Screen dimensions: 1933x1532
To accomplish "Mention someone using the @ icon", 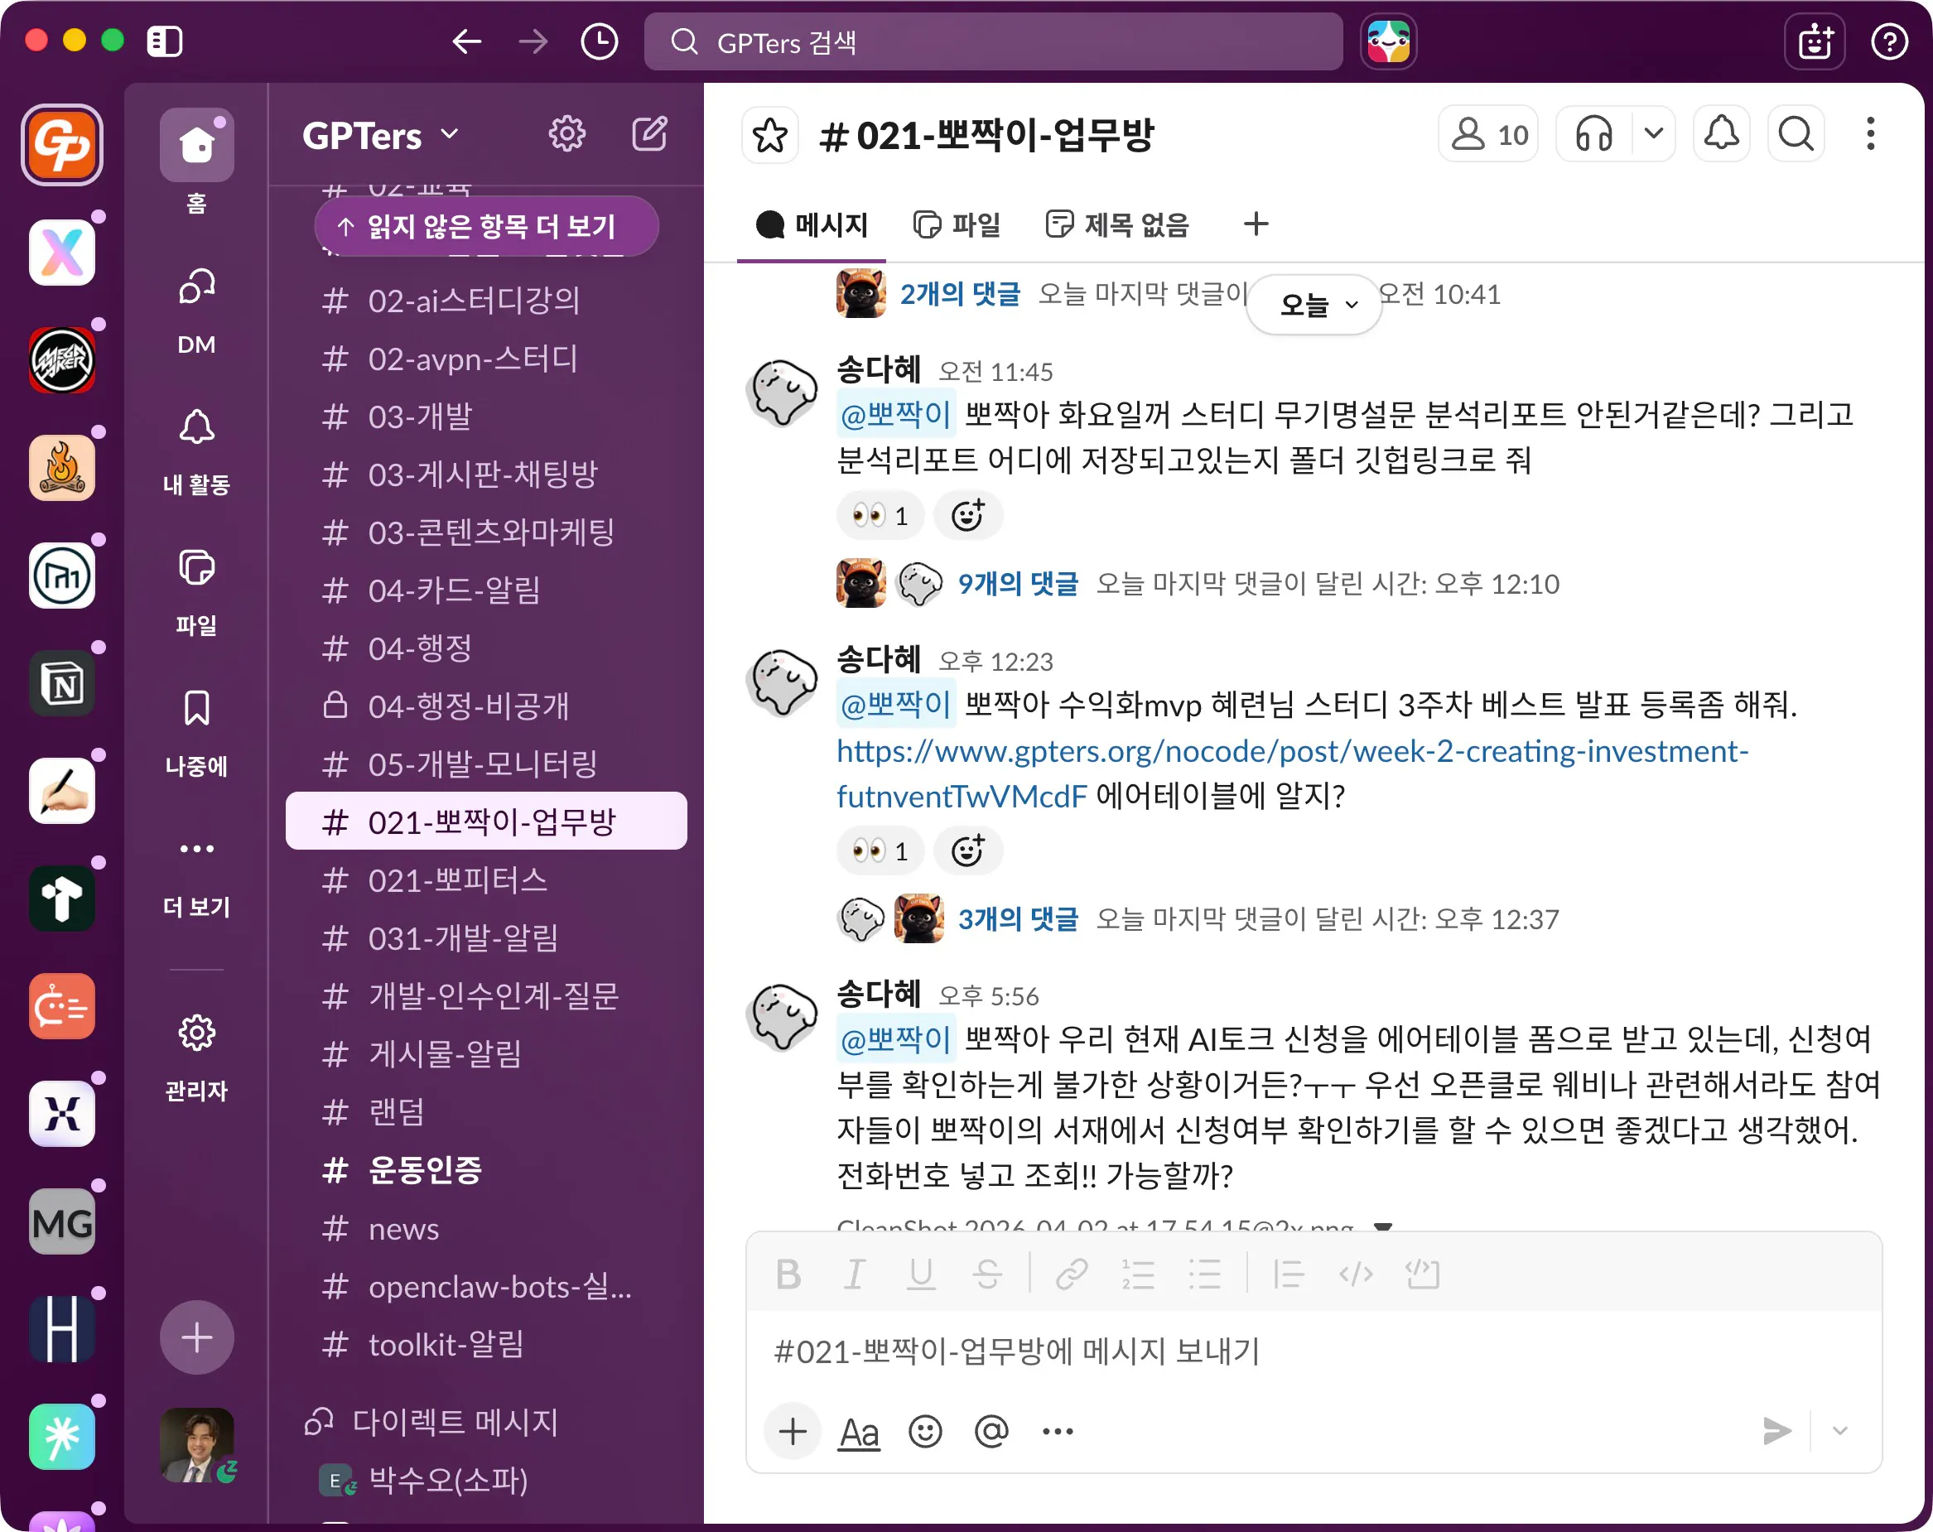I will click(x=990, y=1431).
